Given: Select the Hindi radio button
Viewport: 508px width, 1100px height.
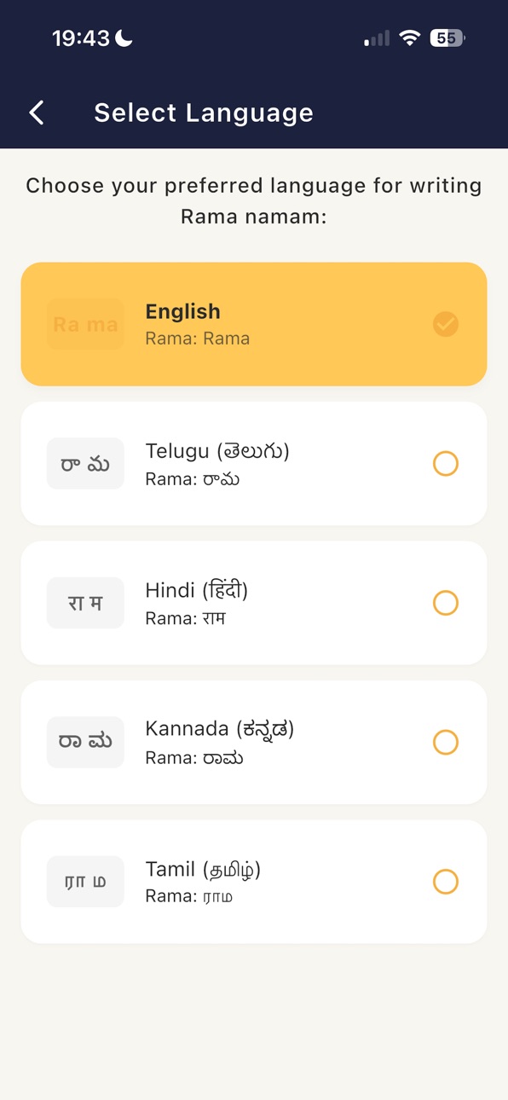Looking at the screenshot, I should (446, 603).
